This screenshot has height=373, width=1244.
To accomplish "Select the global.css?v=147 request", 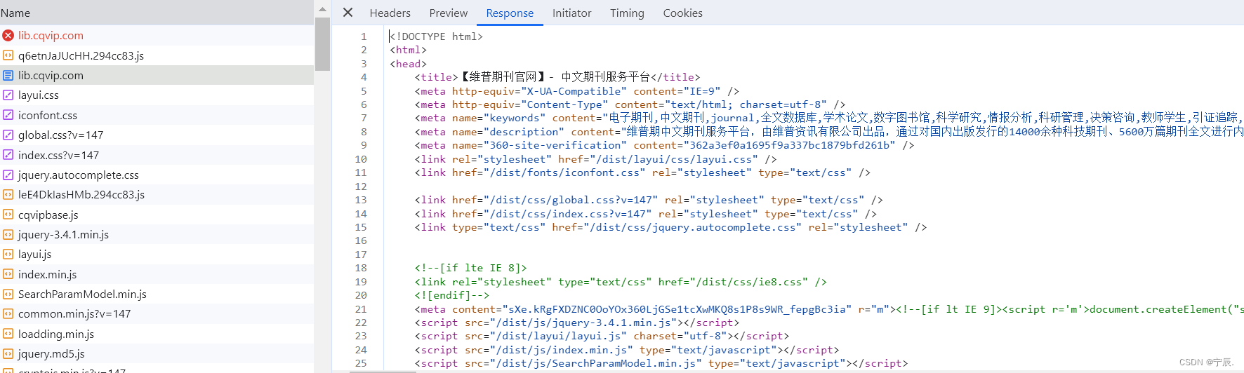I will 157,135.
